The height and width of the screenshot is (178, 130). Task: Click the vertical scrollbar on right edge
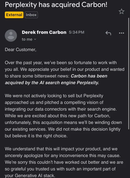coord(129,74)
